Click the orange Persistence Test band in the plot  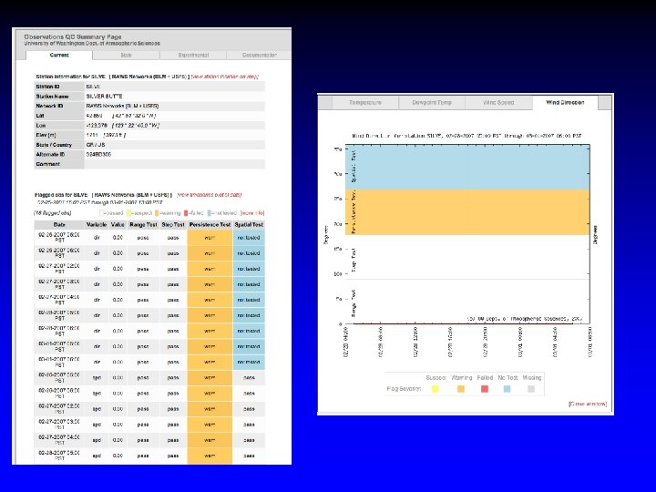point(467,212)
